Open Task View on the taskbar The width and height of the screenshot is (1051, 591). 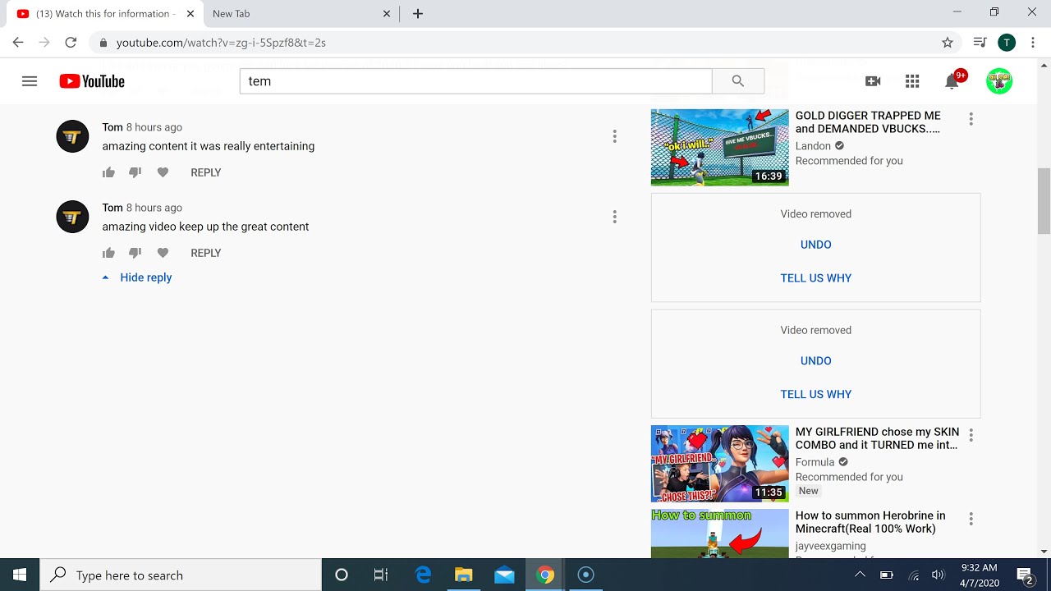[x=381, y=575]
